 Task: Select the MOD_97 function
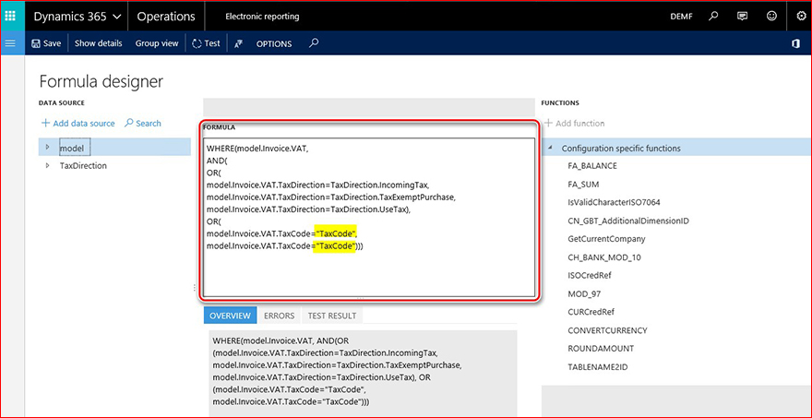pyautogui.click(x=583, y=293)
